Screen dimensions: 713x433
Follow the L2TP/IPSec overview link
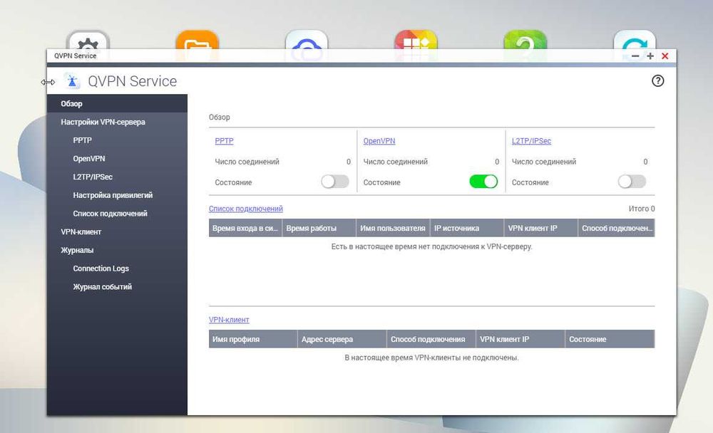[531, 141]
